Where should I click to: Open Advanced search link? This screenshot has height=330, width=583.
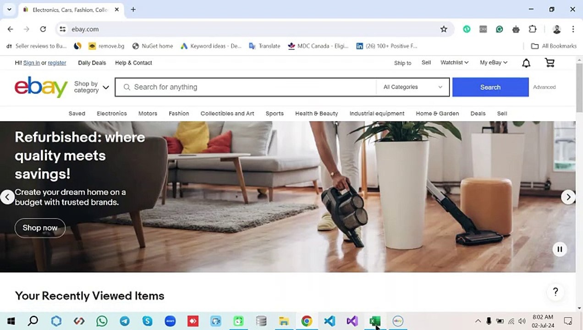click(544, 87)
